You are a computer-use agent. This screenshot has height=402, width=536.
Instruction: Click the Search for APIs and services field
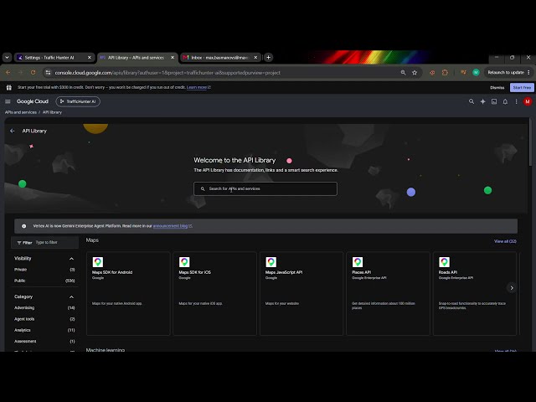coord(265,188)
